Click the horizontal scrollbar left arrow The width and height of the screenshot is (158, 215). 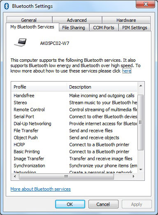click(15, 176)
